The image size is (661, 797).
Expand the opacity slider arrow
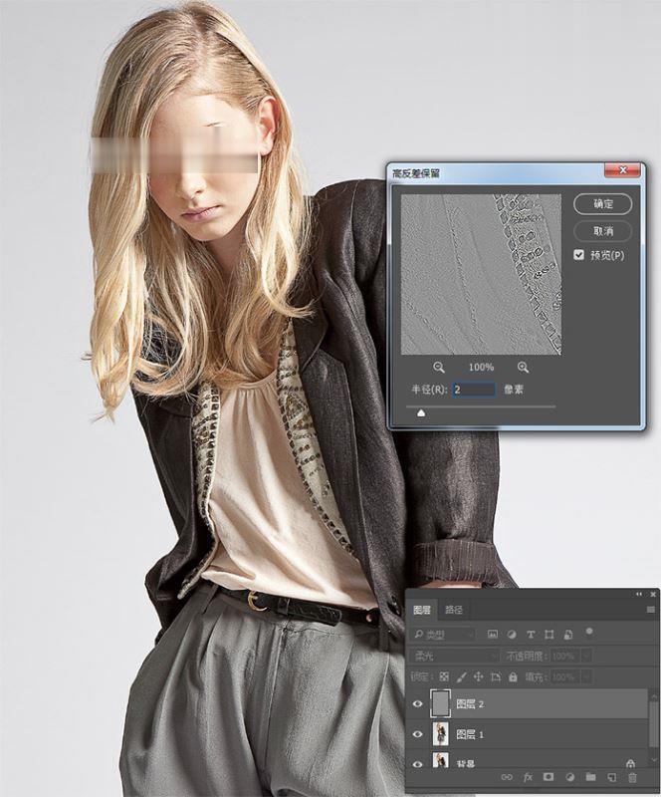(x=586, y=657)
